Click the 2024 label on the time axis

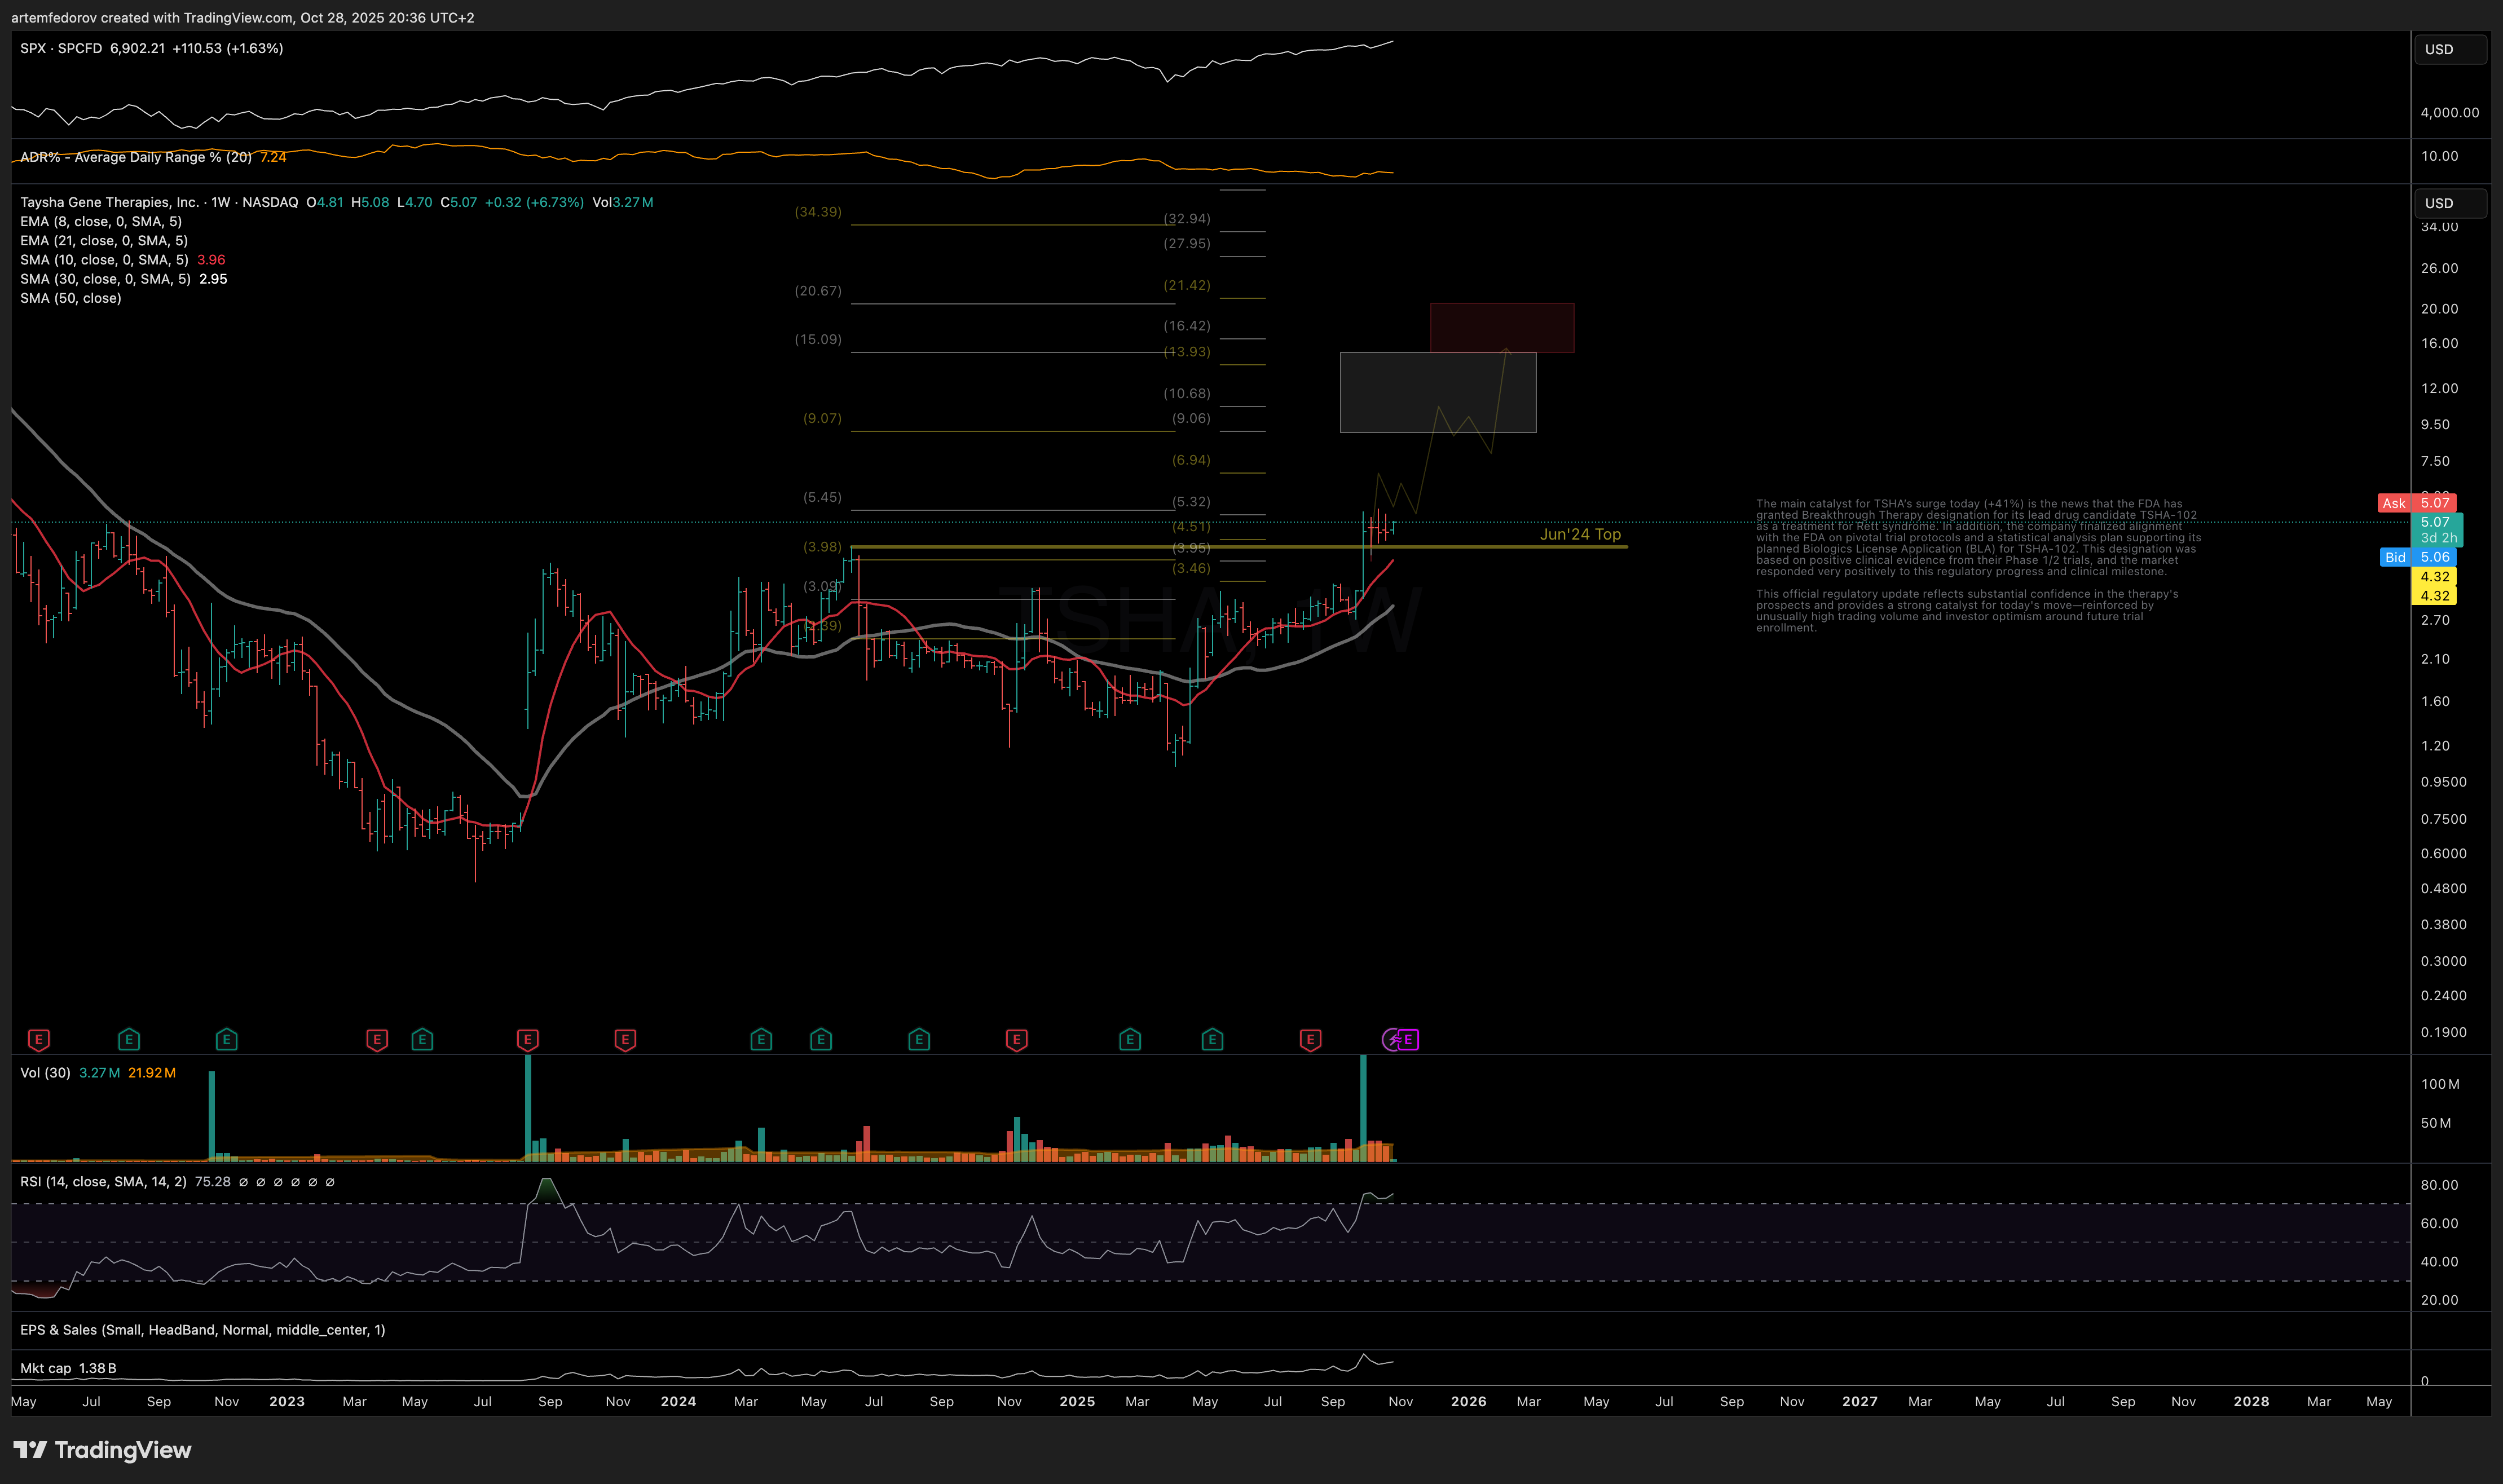pyautogui.click(x=678, y=1401)
